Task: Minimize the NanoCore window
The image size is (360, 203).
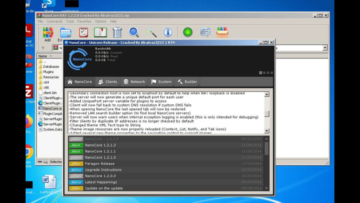Action: (261, 42)
